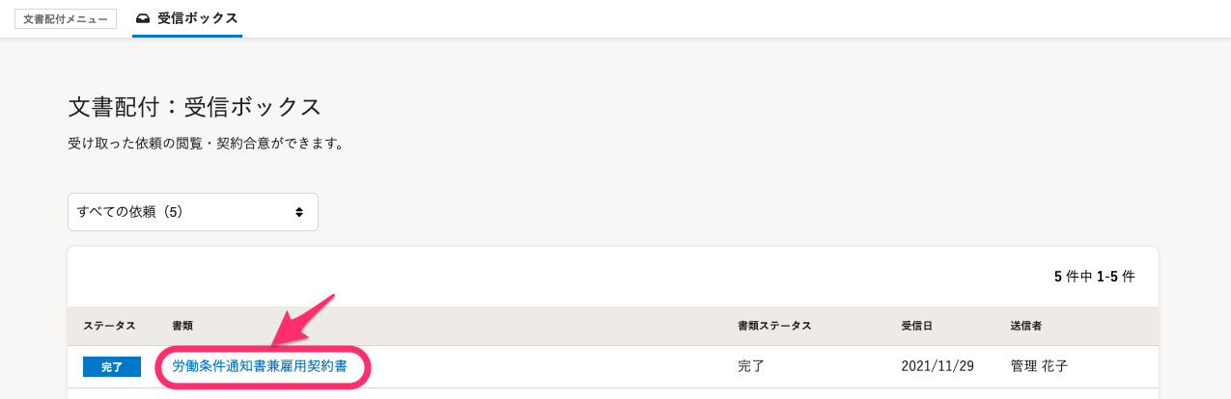Click the description text under the heading
The image size is (1231, 399).
[206, 144]
